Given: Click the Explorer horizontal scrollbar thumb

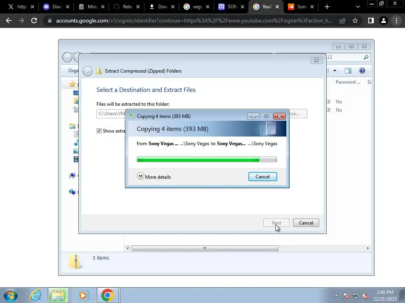Looking at the screenshot, I should click(205, 249).
